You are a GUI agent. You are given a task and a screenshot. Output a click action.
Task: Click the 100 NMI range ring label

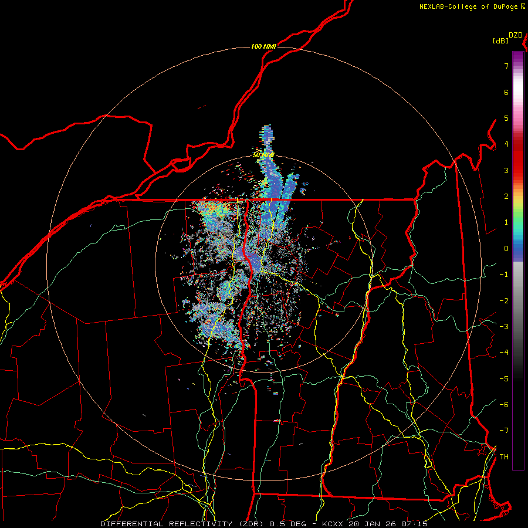pyautogui.click(x=263, y=46)
